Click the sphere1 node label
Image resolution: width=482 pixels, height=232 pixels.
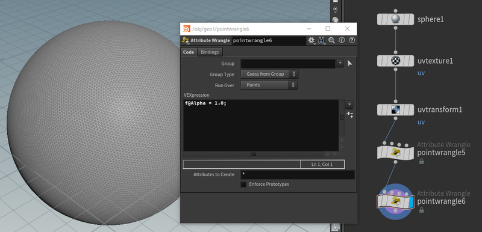(x=430, y=20)
